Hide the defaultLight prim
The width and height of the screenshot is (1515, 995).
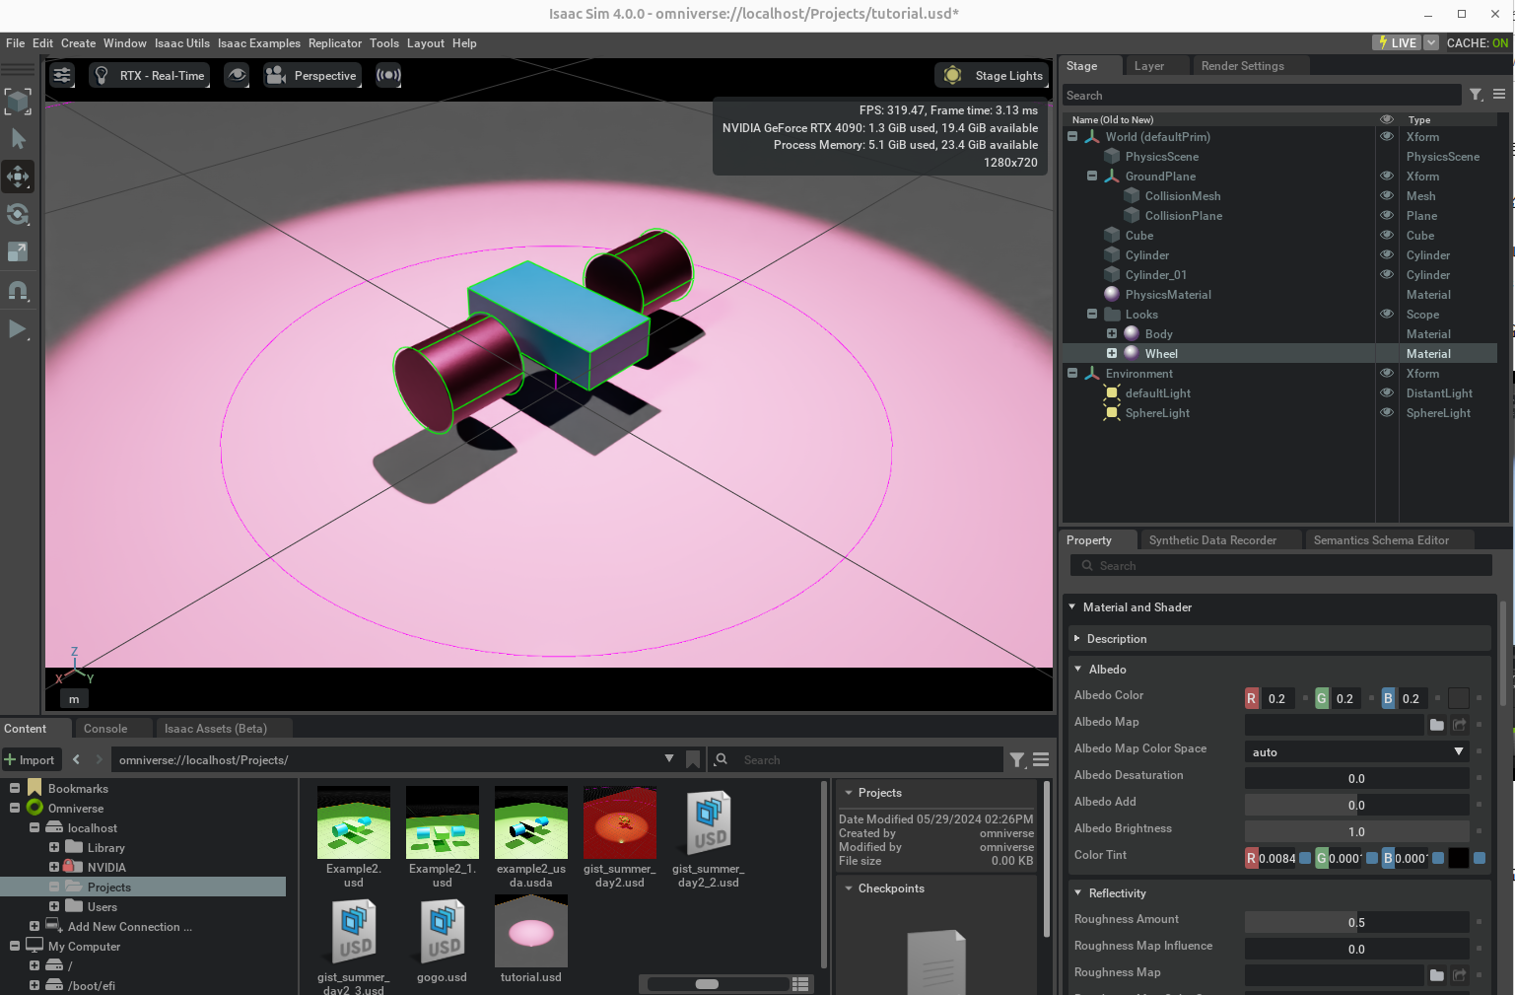(1387, 393)
